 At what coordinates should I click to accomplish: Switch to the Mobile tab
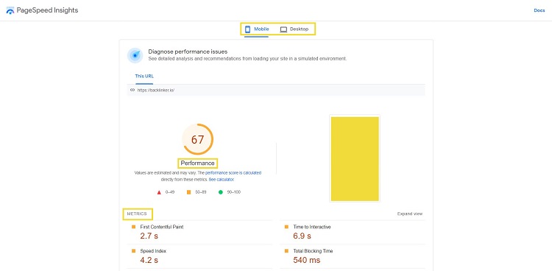pos(257,29)
